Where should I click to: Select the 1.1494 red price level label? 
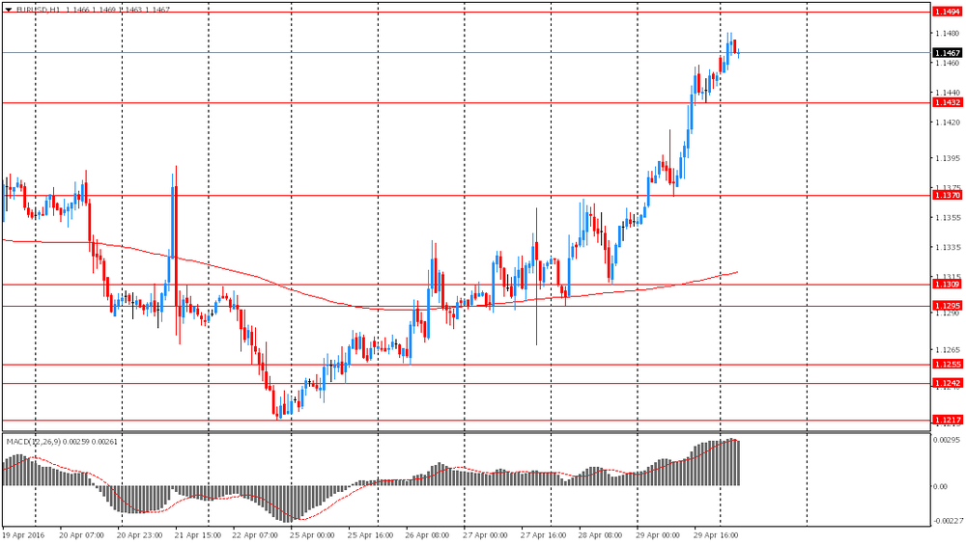click(x=946, y=12)
